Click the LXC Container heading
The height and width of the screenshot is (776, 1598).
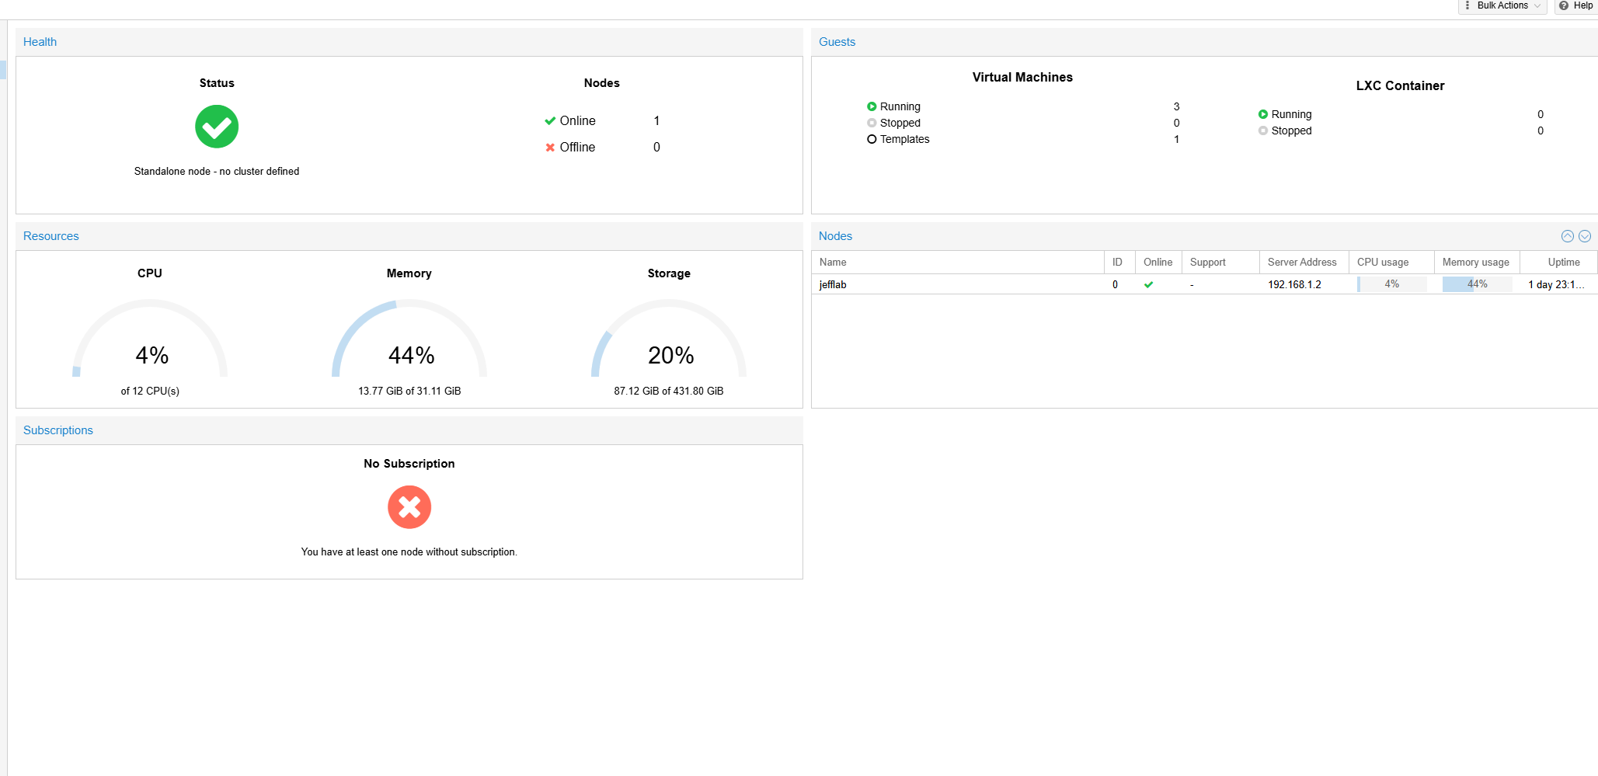(1400, 86)
